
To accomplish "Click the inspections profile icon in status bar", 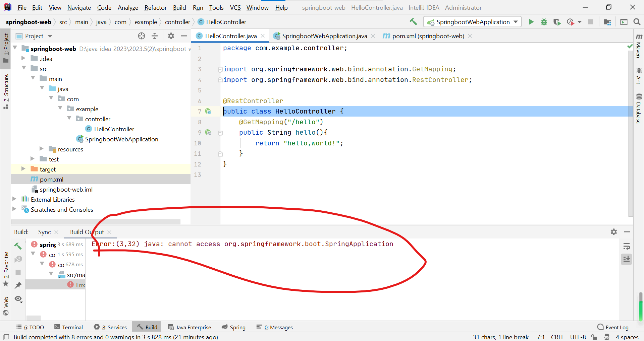I will [x=607, y=337].
